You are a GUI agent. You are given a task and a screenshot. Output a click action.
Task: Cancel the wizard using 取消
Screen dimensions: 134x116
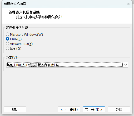(119, 109)
